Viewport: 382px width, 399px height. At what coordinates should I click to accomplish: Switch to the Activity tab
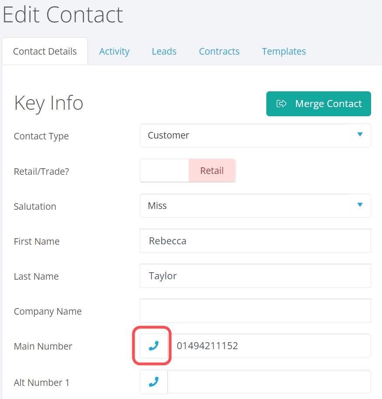point(114,52)
